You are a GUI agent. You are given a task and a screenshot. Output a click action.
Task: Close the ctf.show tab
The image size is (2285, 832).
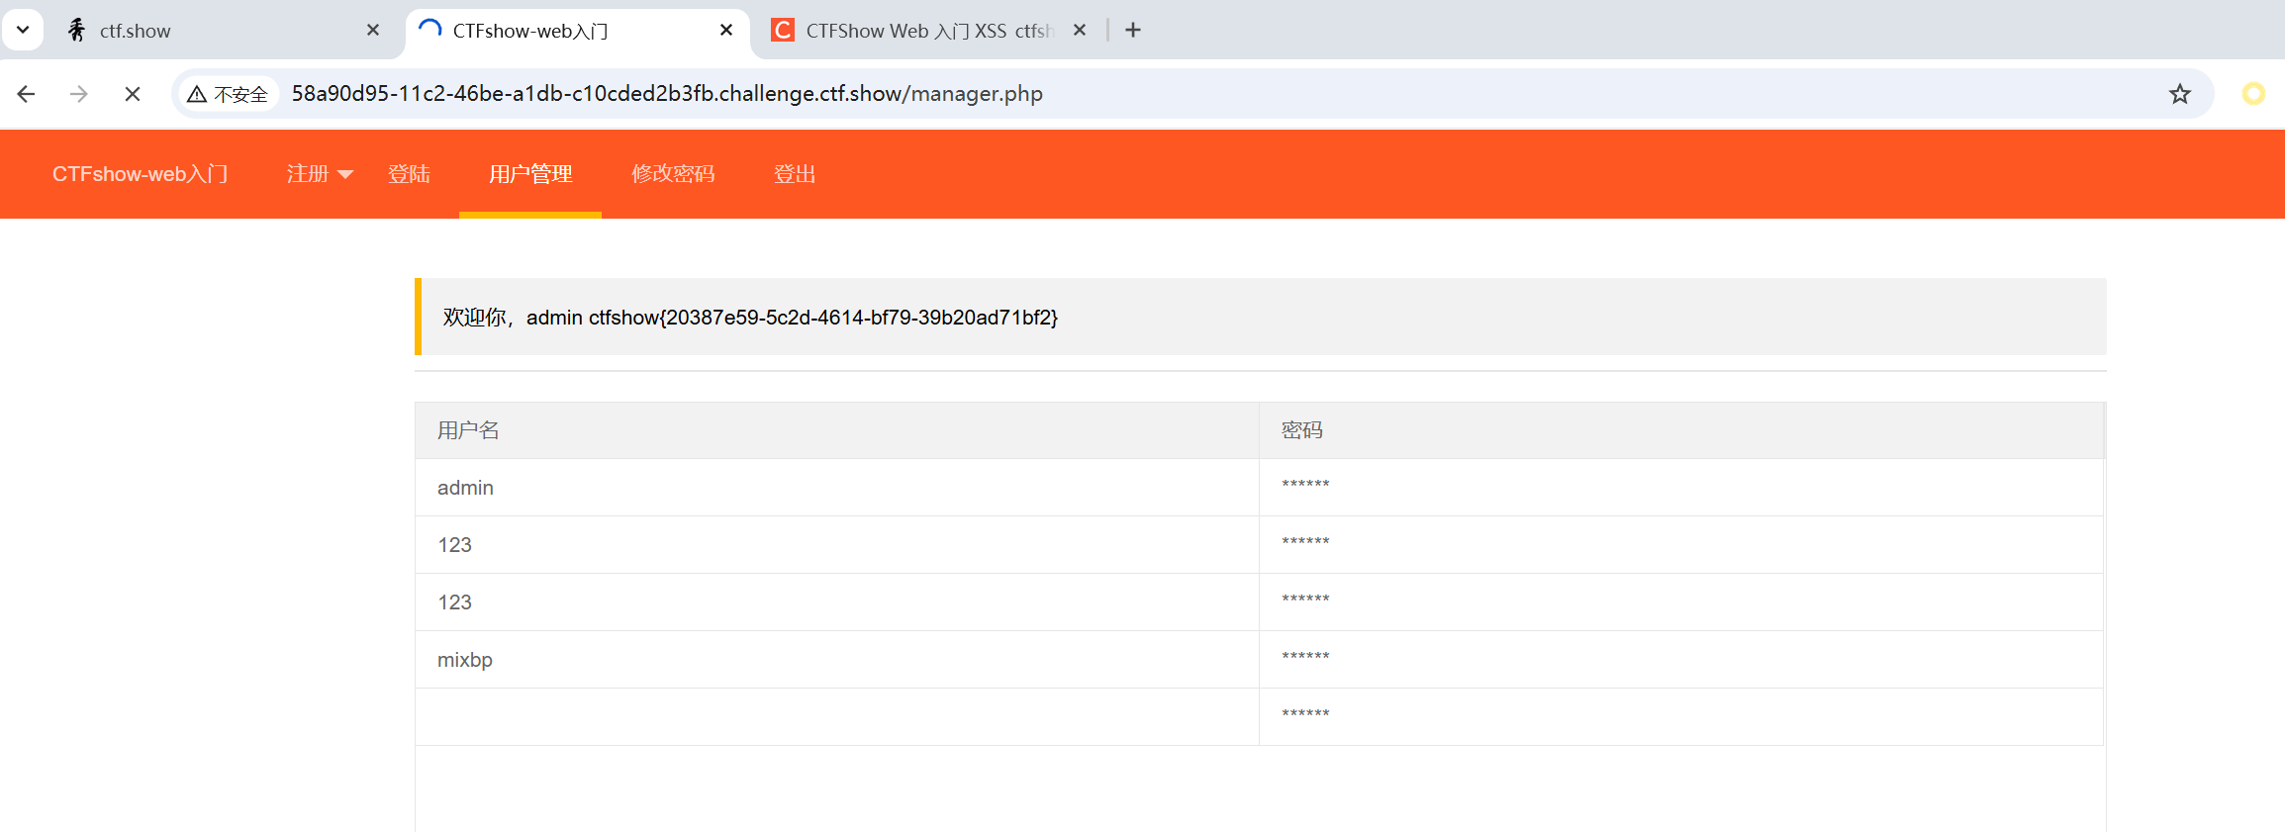coord(373,31)
